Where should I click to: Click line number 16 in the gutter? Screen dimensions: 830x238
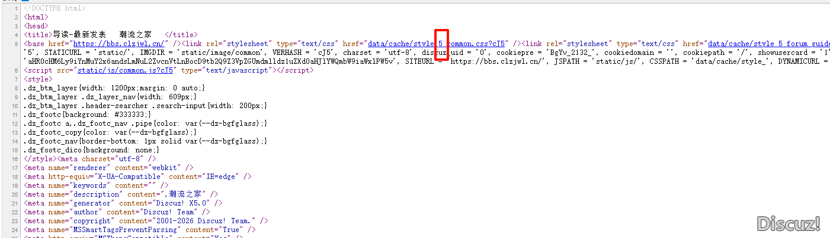coord(16,159)
